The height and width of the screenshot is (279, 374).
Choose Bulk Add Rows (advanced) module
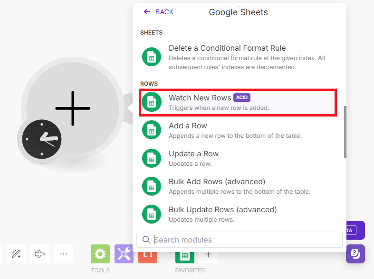click(x=238, y=186)
